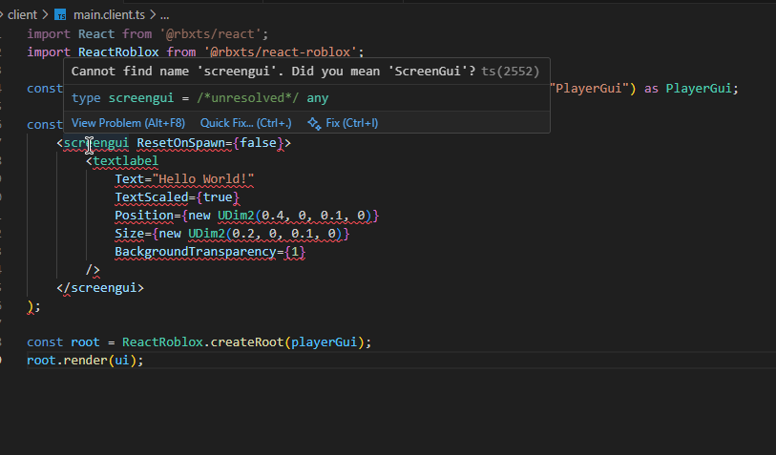Click Quick Fix link in hover
The width and height of the screenshot is (776, 455).
pyautogui.click(x=246, y=123)
